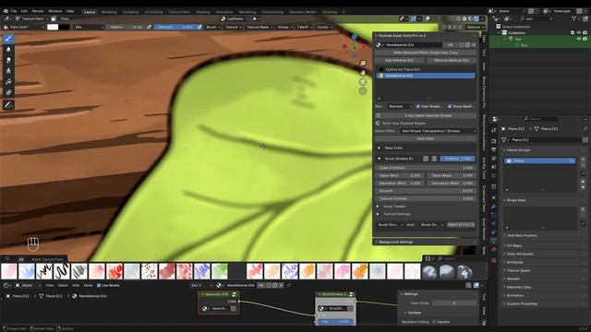Open the Modifiers wrench properties tab

tap(494, 207)
